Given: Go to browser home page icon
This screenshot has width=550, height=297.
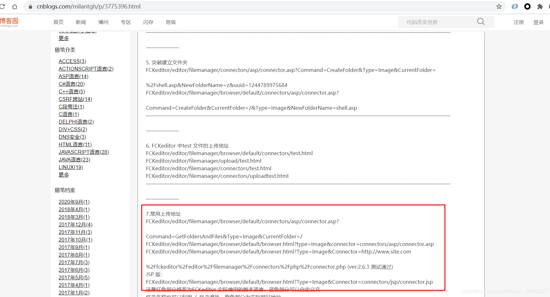Looking at the screenshot, I should pyautogui.click(x=15, y=6).
